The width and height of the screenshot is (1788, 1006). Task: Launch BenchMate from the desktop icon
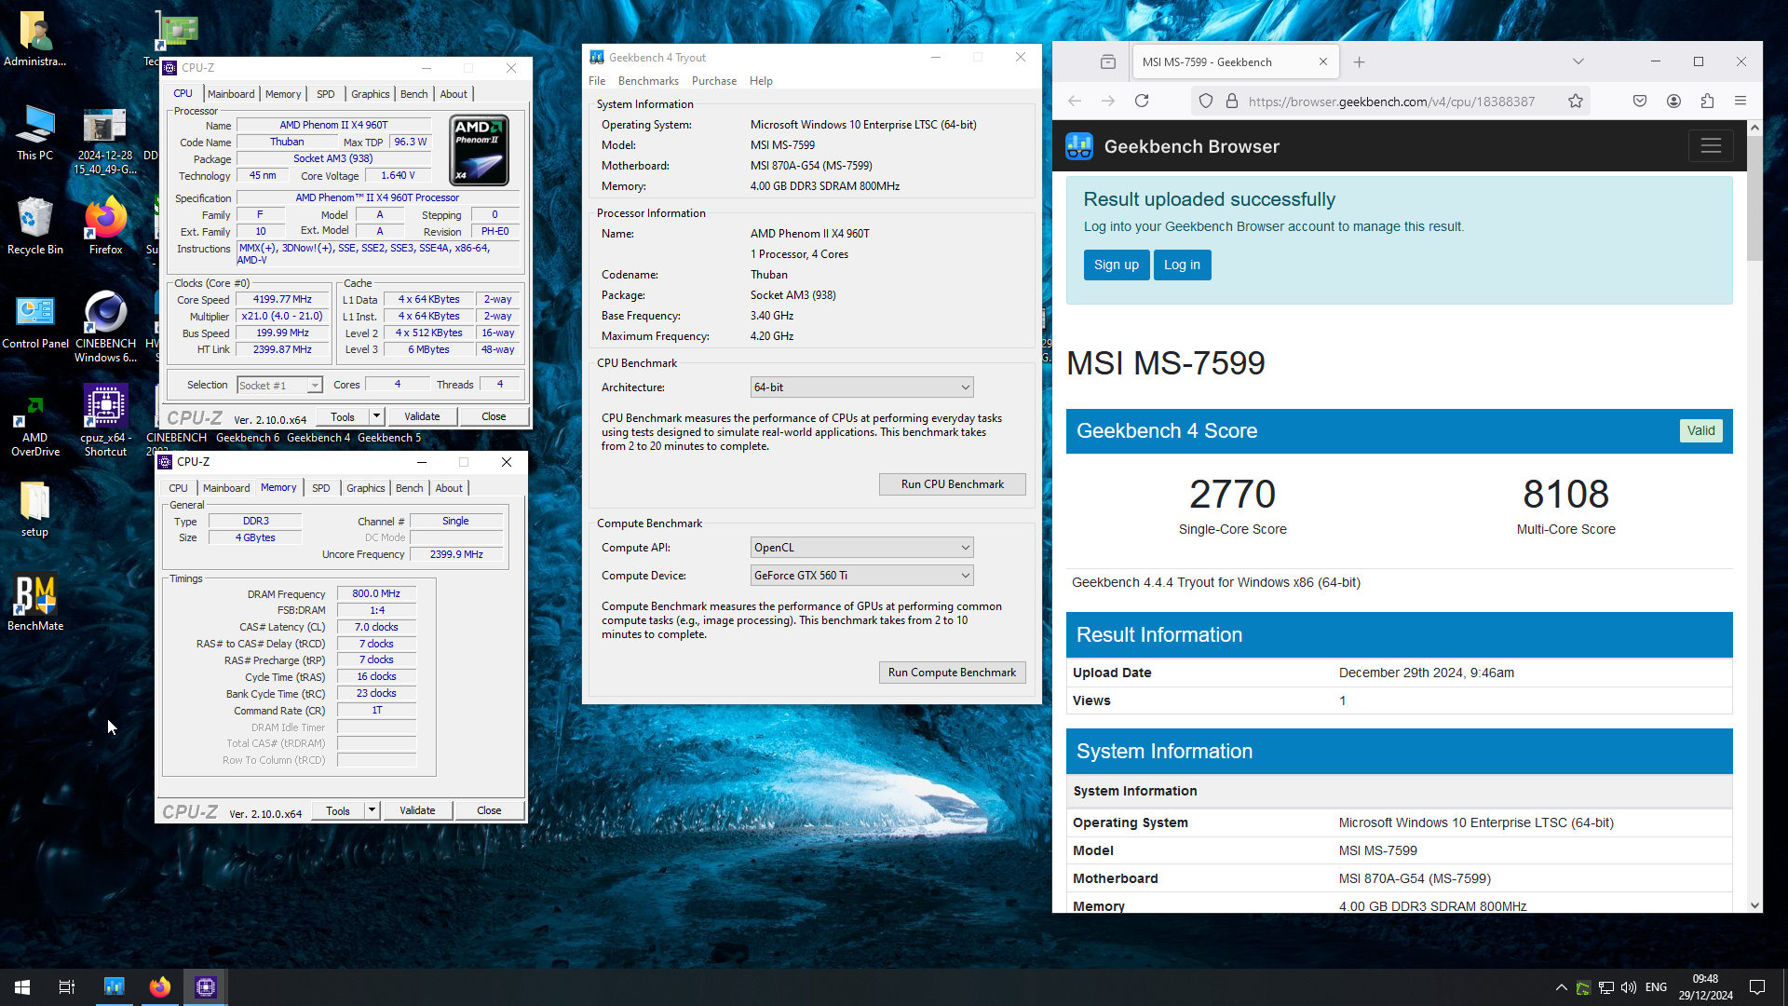[x=35, y=603]
